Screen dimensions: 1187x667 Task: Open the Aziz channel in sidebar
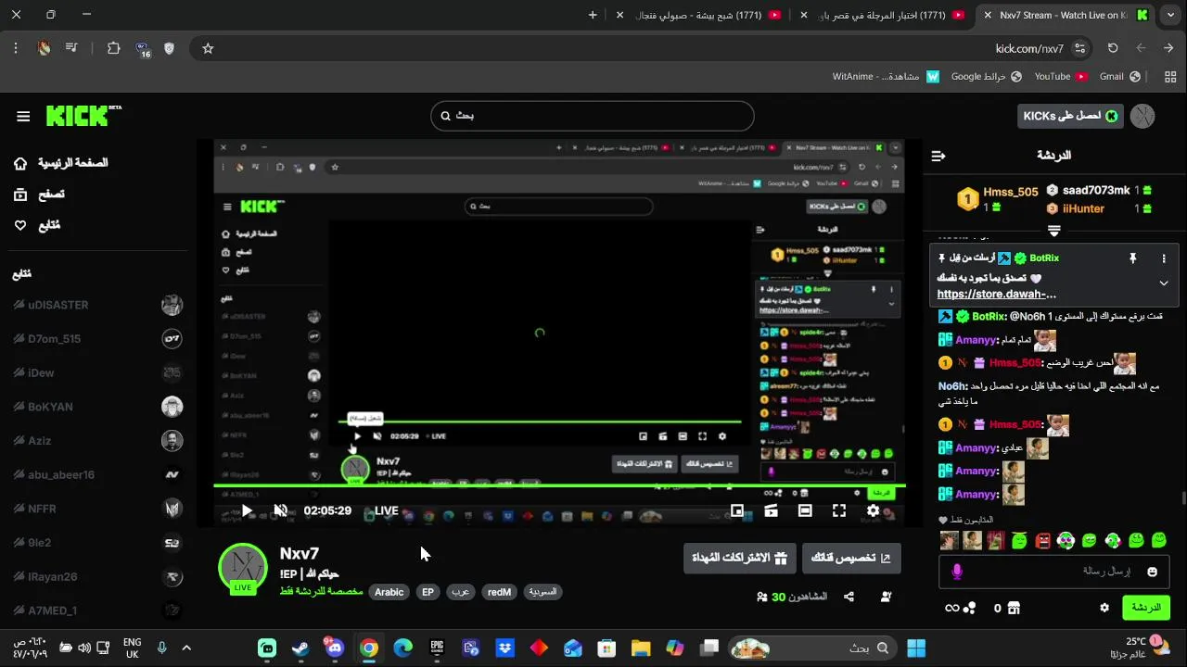(97, 441)
